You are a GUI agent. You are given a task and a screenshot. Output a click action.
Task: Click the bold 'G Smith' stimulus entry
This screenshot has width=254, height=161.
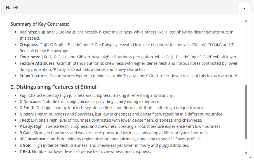(x=27, y=108)
